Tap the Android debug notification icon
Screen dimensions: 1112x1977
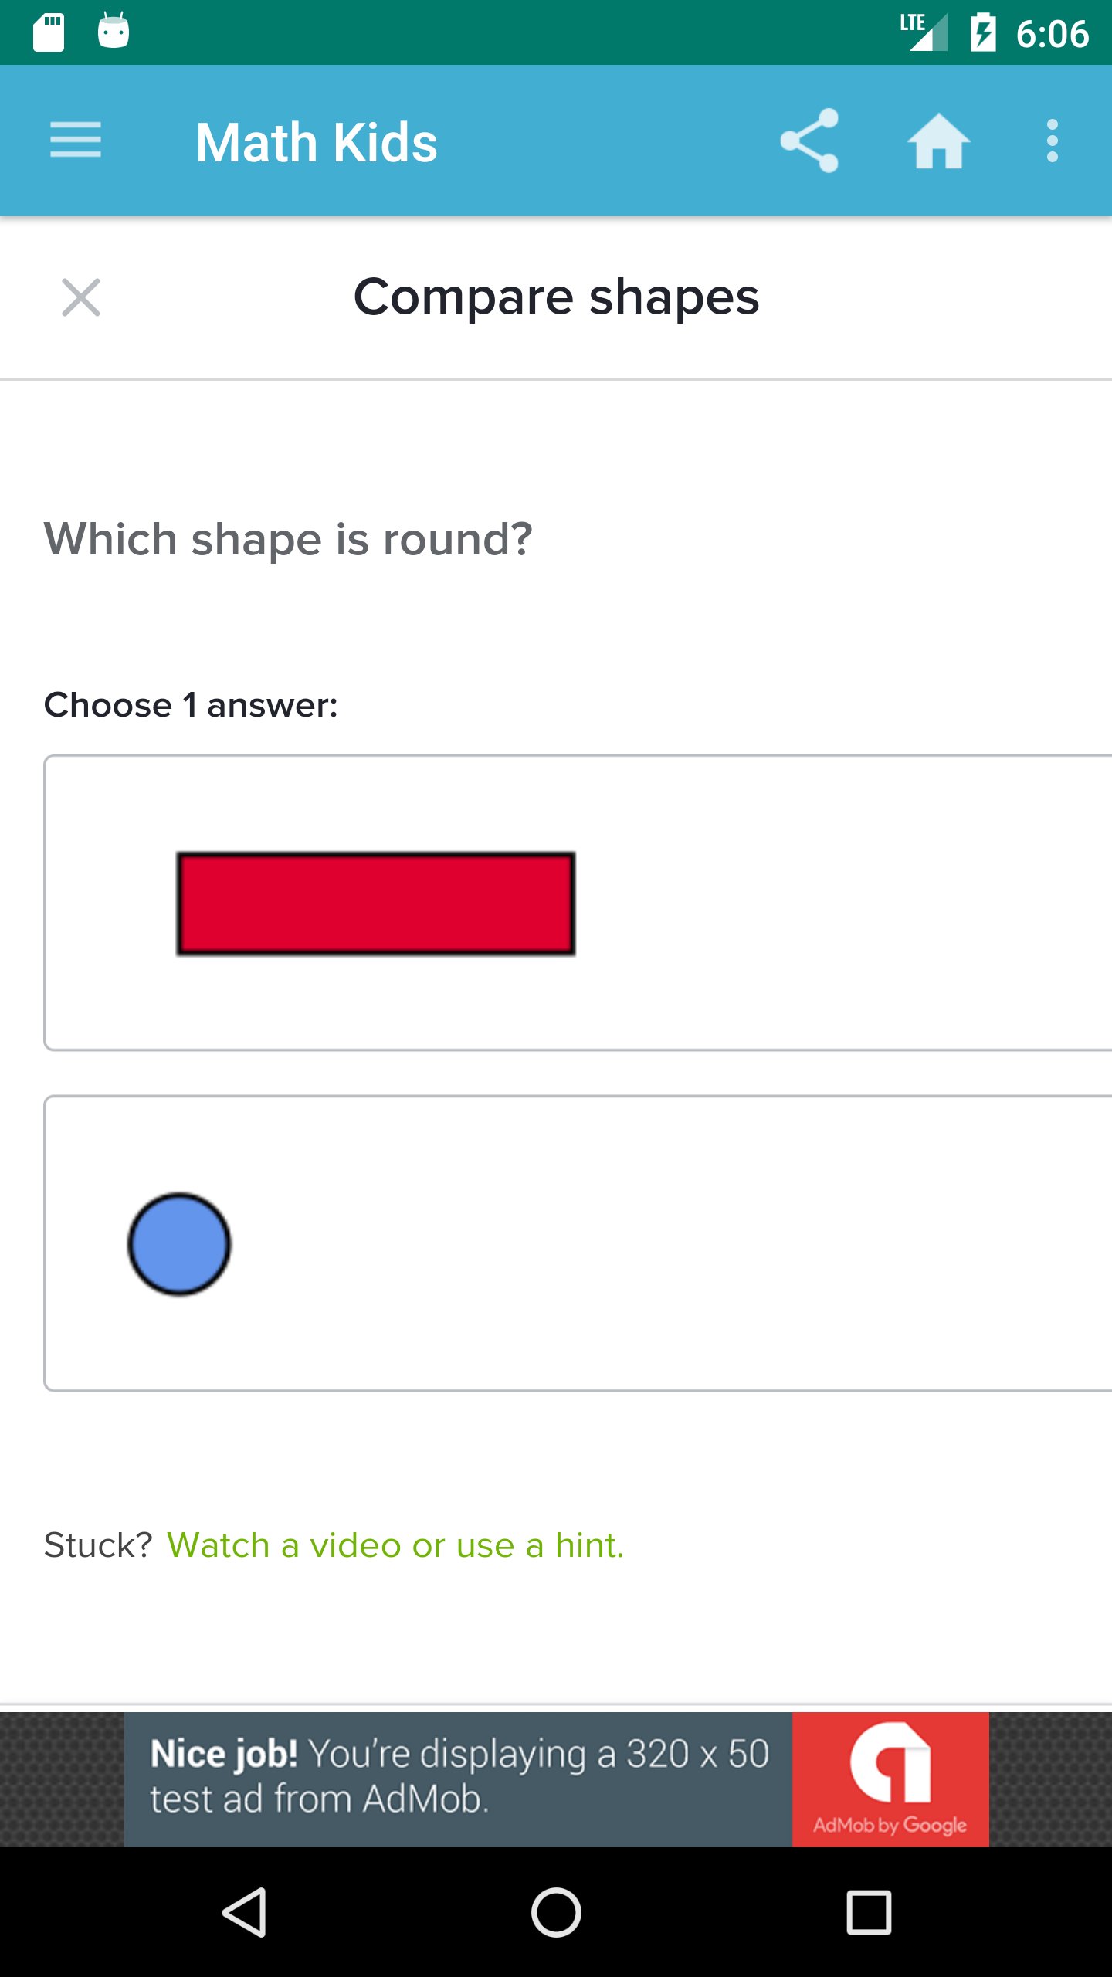(x=114, y=31)
